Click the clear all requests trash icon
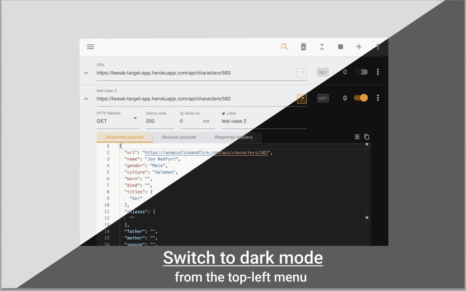466x291 pixels. 303,47
